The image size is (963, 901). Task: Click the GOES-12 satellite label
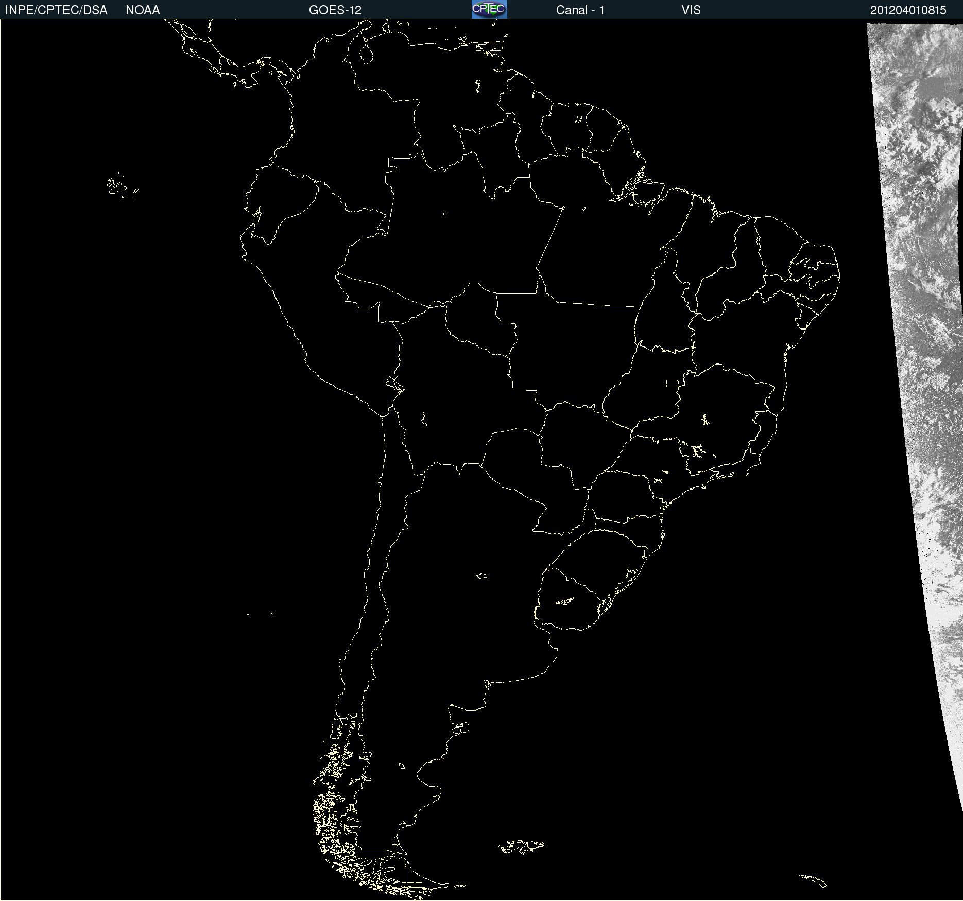335,10
